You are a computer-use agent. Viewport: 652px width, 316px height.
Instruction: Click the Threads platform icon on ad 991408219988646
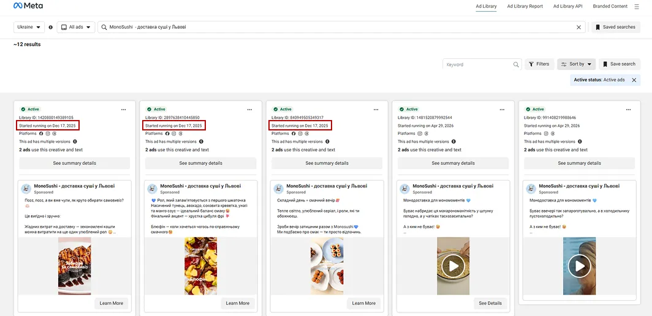(553, 134)
